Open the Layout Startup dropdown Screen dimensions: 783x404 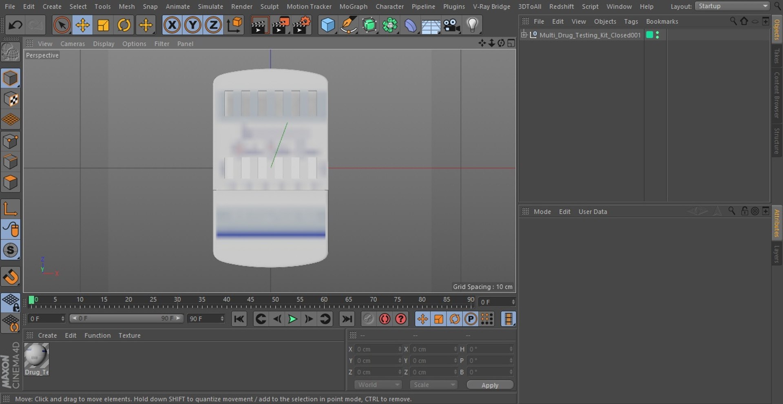pos(732,6)
